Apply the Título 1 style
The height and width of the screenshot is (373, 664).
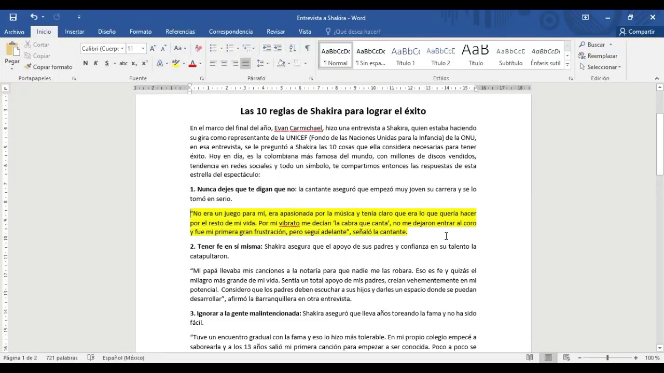[x=406, y=56]
